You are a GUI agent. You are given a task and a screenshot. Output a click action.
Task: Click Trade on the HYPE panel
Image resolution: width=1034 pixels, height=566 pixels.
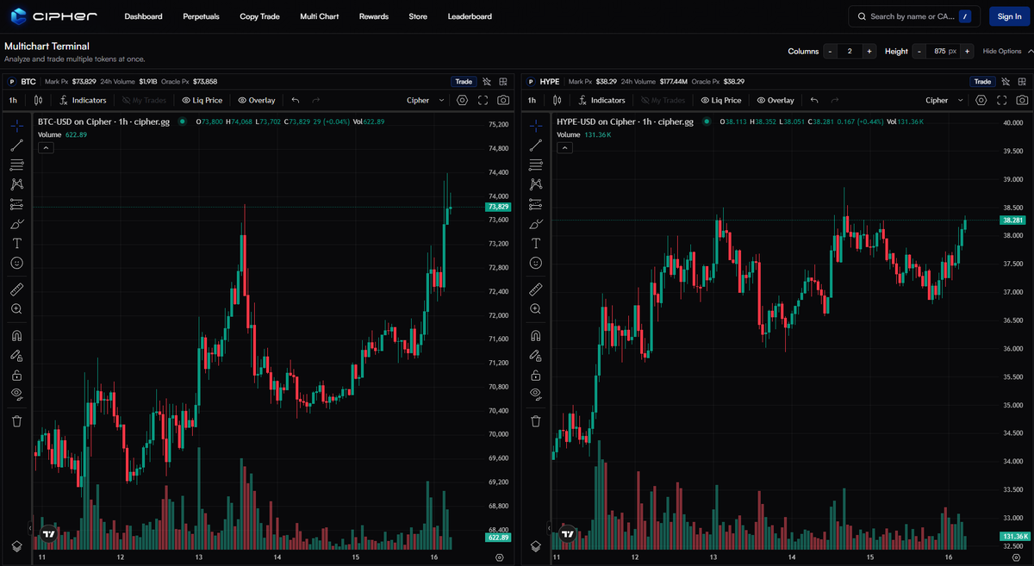[x=982, y=81]
